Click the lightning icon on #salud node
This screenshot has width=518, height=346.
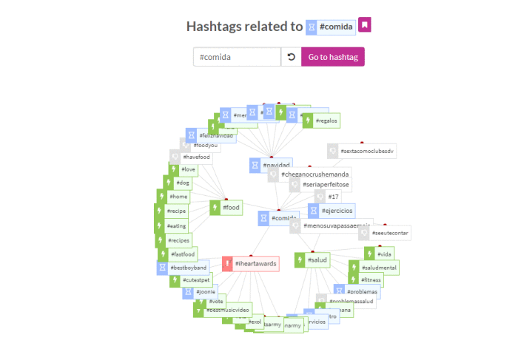tap(300, 260)
